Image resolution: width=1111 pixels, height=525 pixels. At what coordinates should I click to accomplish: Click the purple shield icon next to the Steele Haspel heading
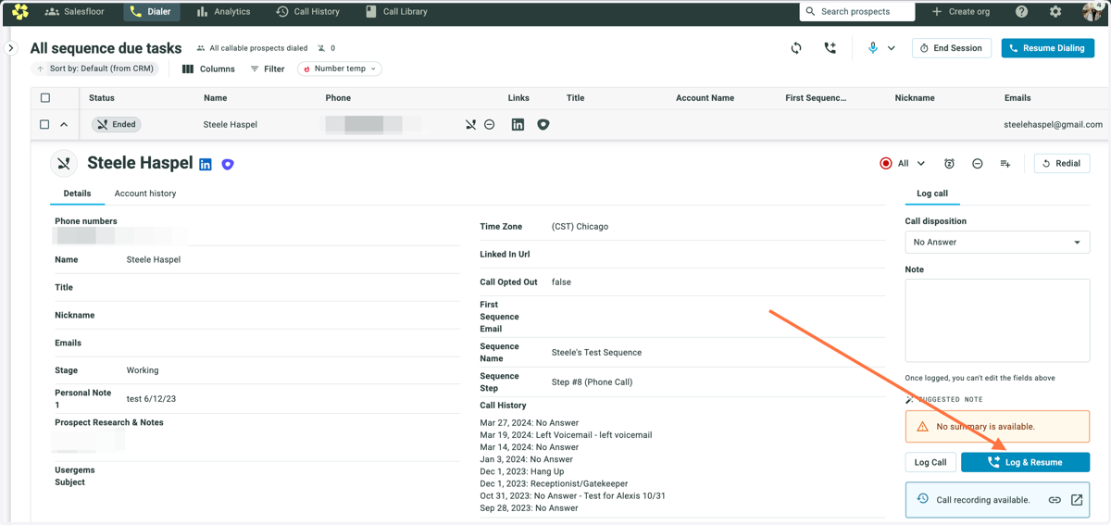[228, 164]
